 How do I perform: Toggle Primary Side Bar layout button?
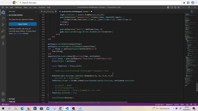pyautogui.click(x=168, y=7)
